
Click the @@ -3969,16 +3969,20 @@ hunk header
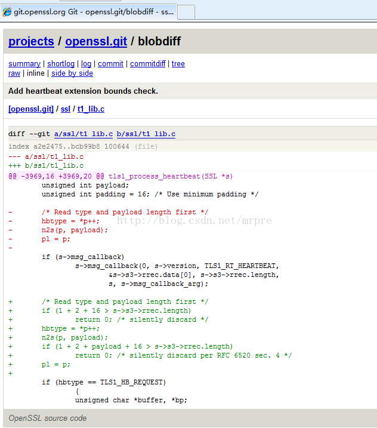(x=56, y=176)
